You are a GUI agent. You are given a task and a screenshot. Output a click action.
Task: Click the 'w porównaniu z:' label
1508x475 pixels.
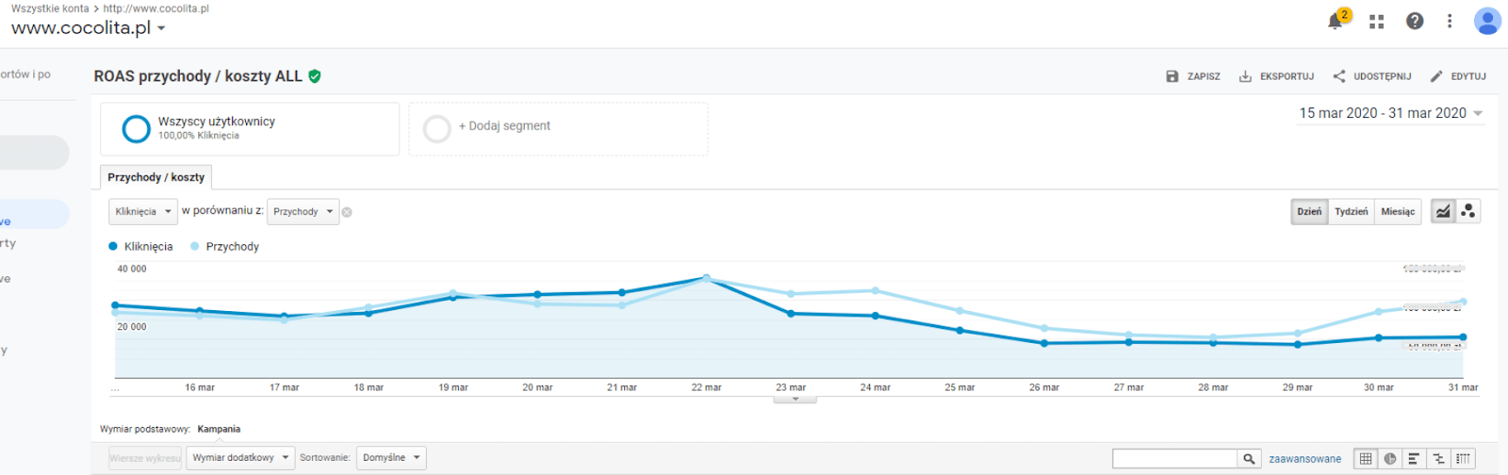coord(222,211)
